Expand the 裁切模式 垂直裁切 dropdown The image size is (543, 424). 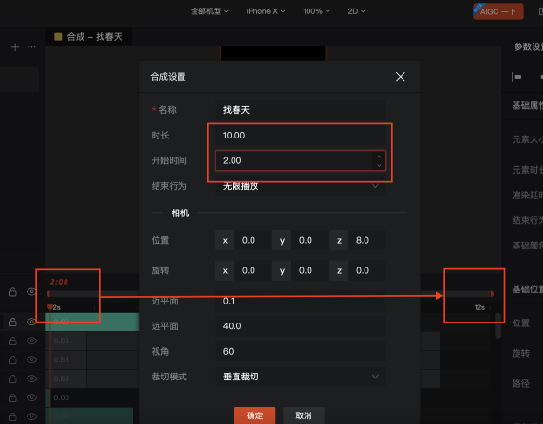tap(301, 377)
